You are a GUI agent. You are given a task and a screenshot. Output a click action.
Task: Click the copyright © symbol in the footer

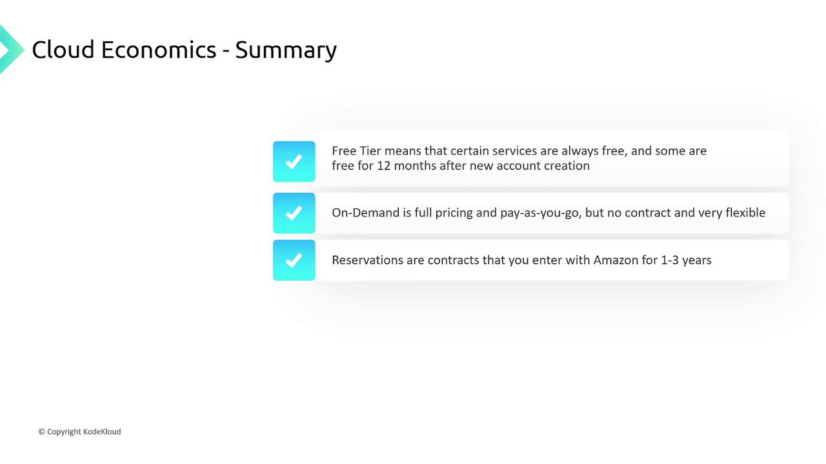pos(41,432)
